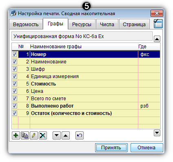The image size is (173, 162).
Task: Toggle the checkbox for Всего по смете
Action: (x=15, y=99)
